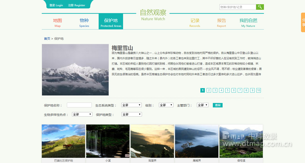This screenshot has height=163, width=305.
Task: Expand the 生态系统类型 dropdown
Action: pos(131,105)
